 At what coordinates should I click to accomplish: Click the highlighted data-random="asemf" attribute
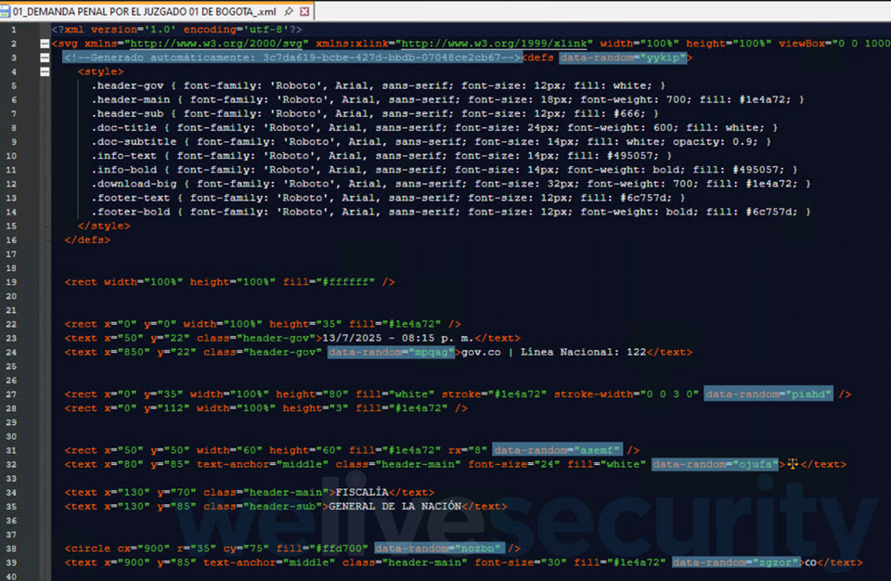[x=557, y=450]
